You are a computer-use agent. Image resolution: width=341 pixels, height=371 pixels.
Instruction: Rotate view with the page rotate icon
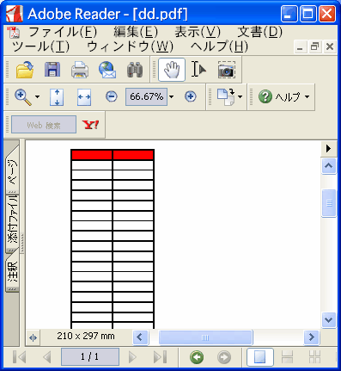(226, 97)
